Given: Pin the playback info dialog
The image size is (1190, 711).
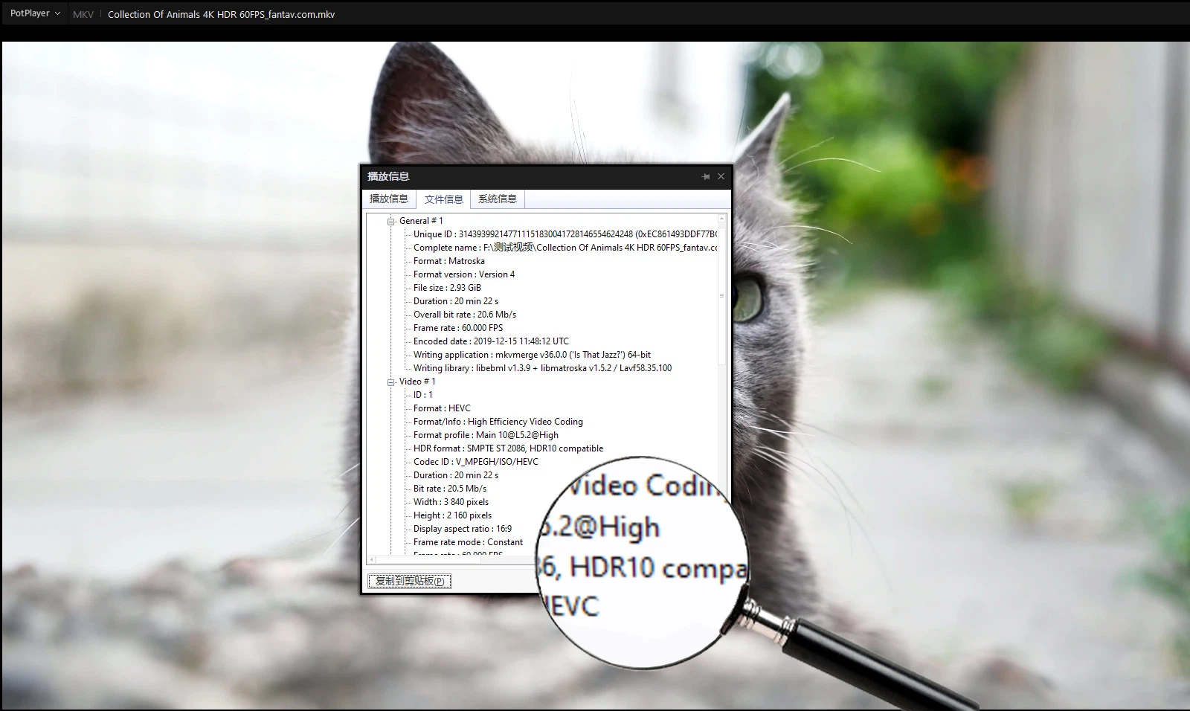Looking at the screenshot, I should pos(705,177).
